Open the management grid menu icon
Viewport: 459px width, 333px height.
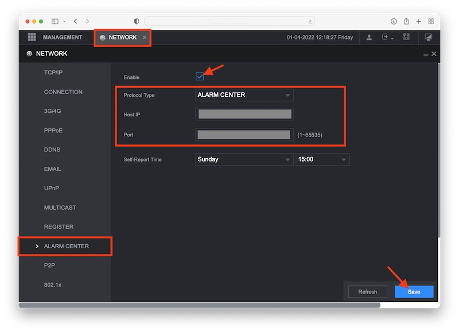click(x=32, y=37)
